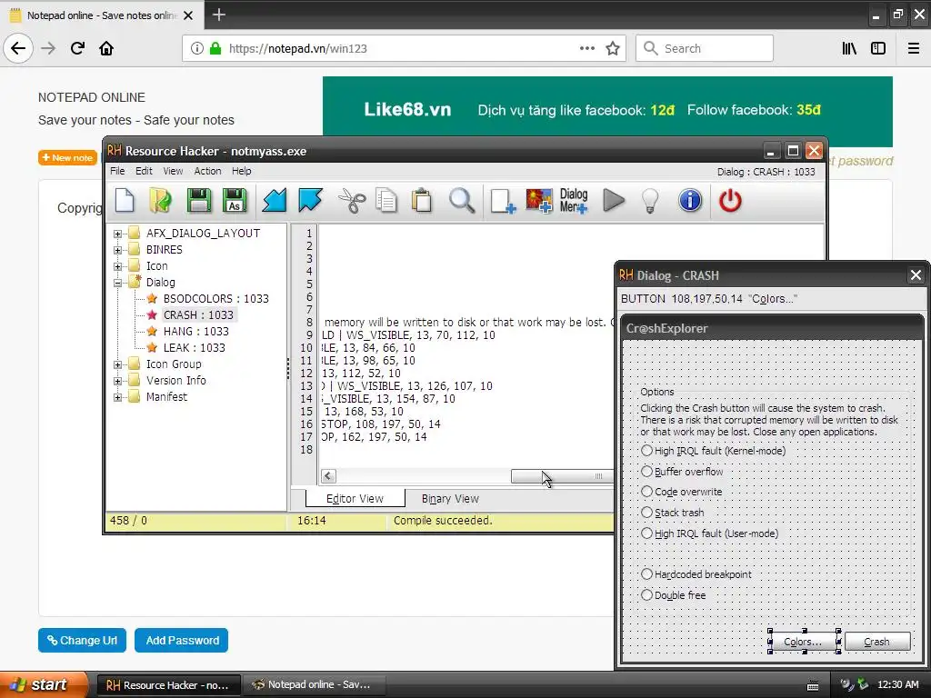Expand the BINRES tree node
This screenshot has height=698, width=931.
(x=117, y=251)
